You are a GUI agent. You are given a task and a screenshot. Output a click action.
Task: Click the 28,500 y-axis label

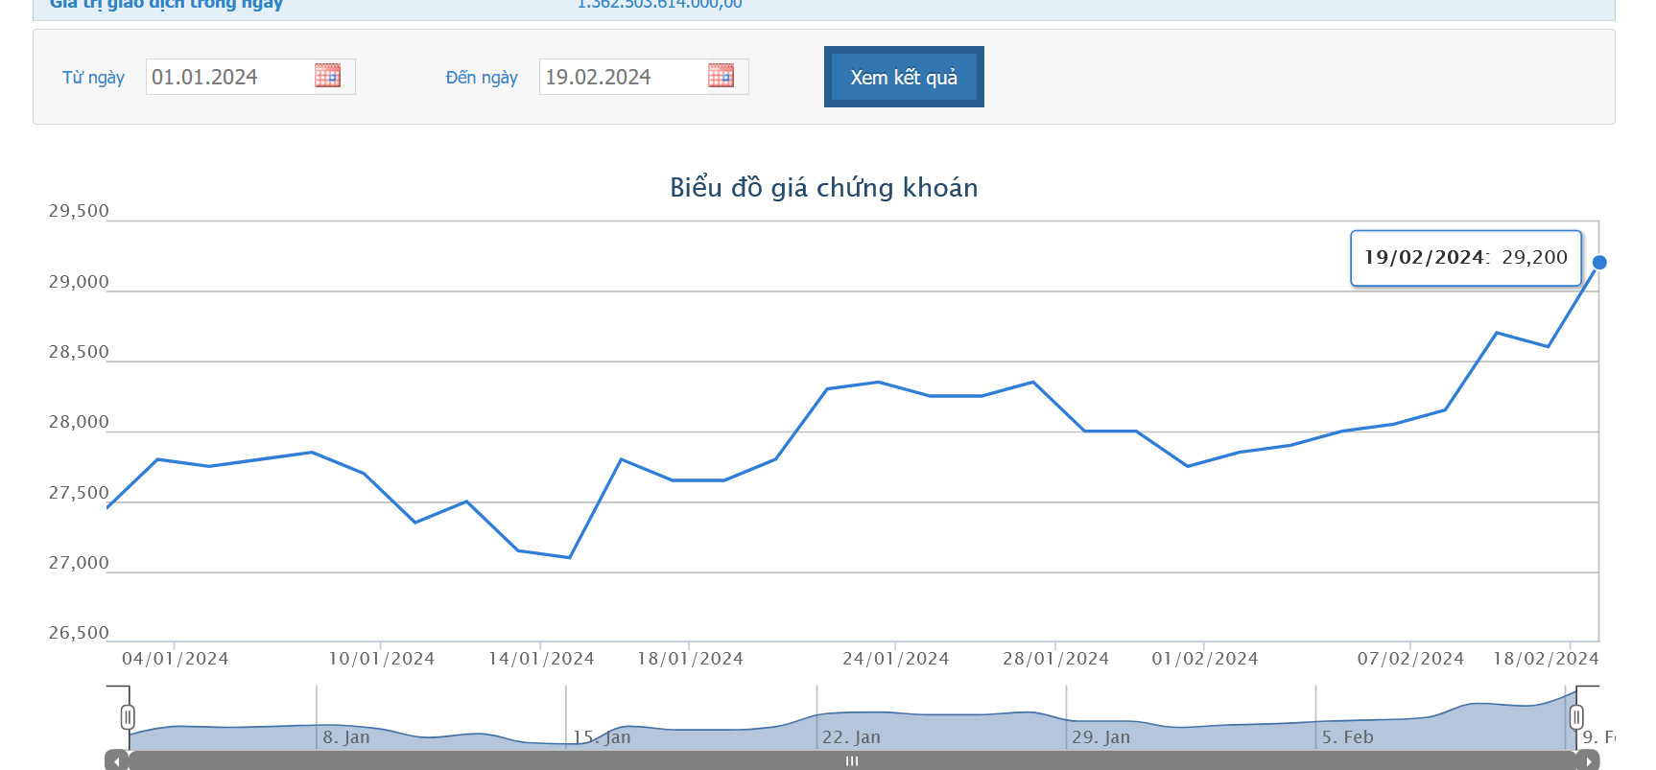click(79, 352)
